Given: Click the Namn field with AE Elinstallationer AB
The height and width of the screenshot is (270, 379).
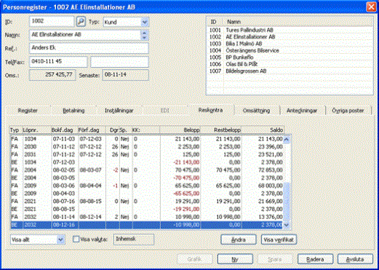Looking at the screenshot, I should [85, 35].
